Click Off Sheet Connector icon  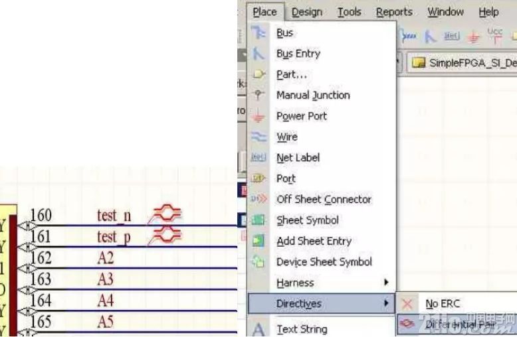pos(258,199)
